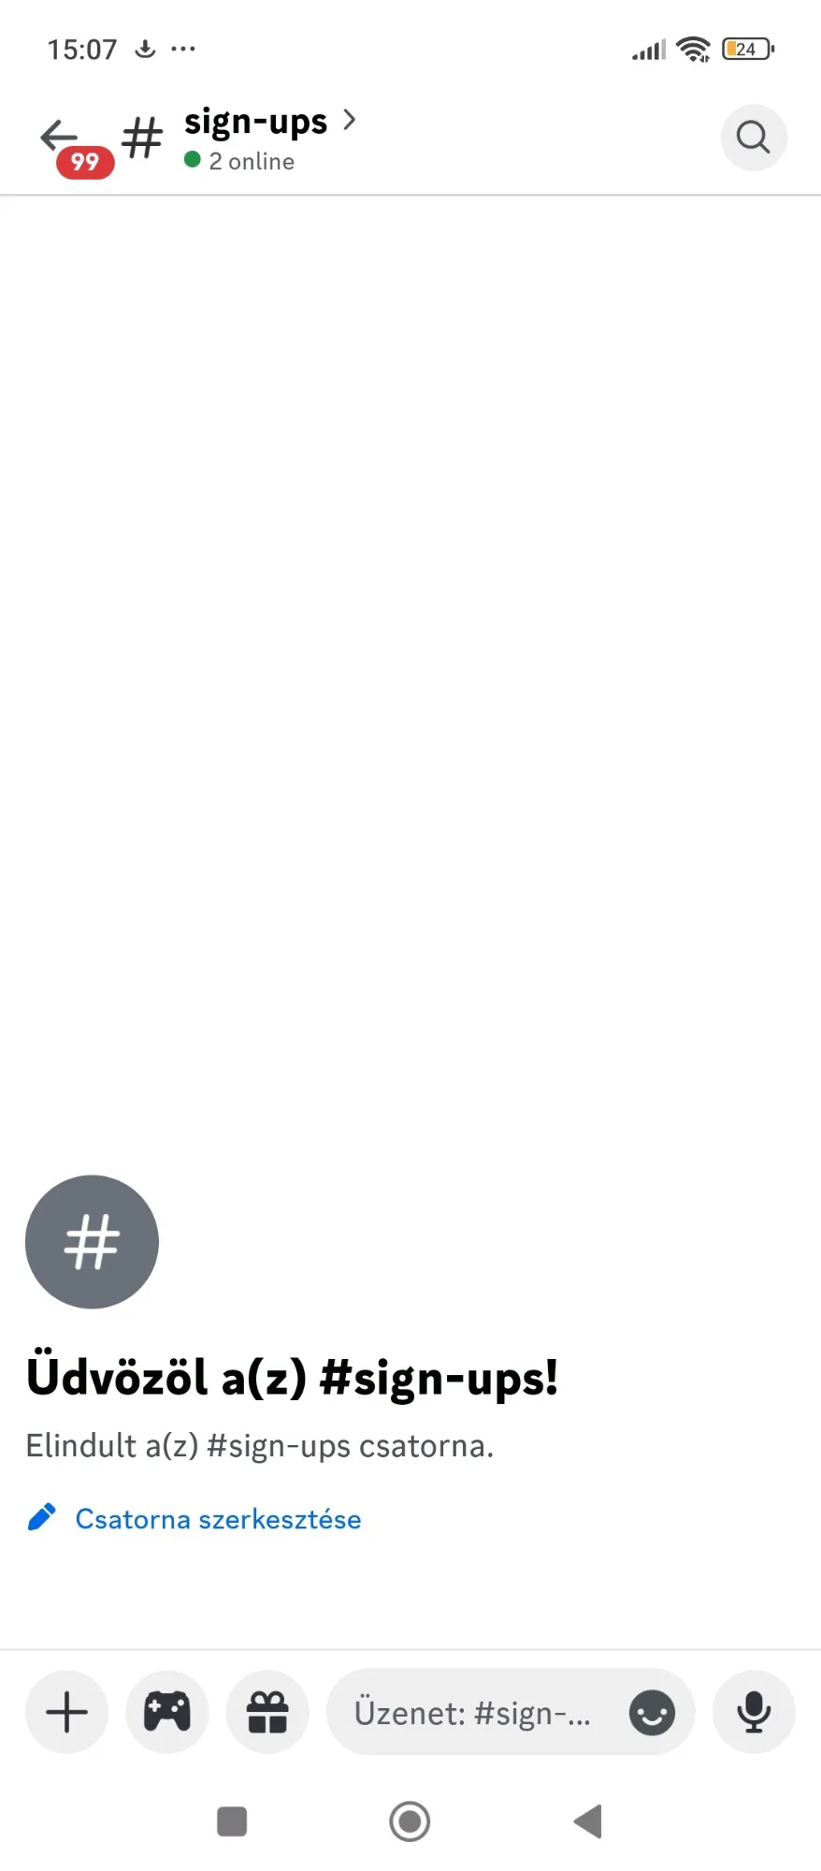
Task: Tap the gift icon button
Action: 267,1713
